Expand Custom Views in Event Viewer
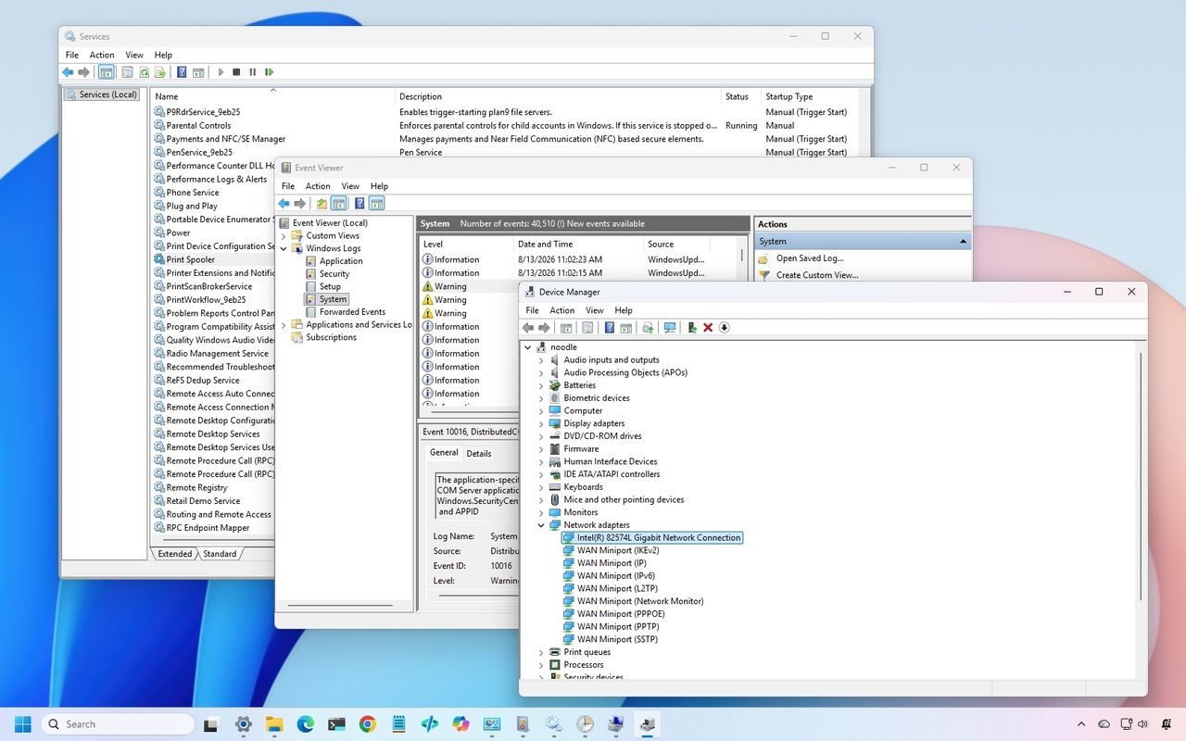Viewport: 1186px width, 741px height. [x=284, y=235]
